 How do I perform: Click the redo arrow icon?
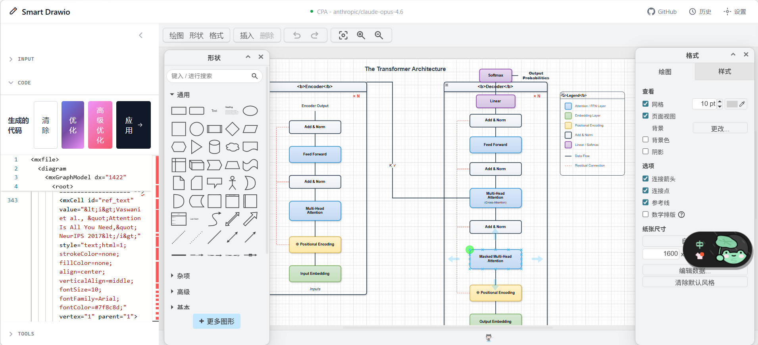click(314, 35)
